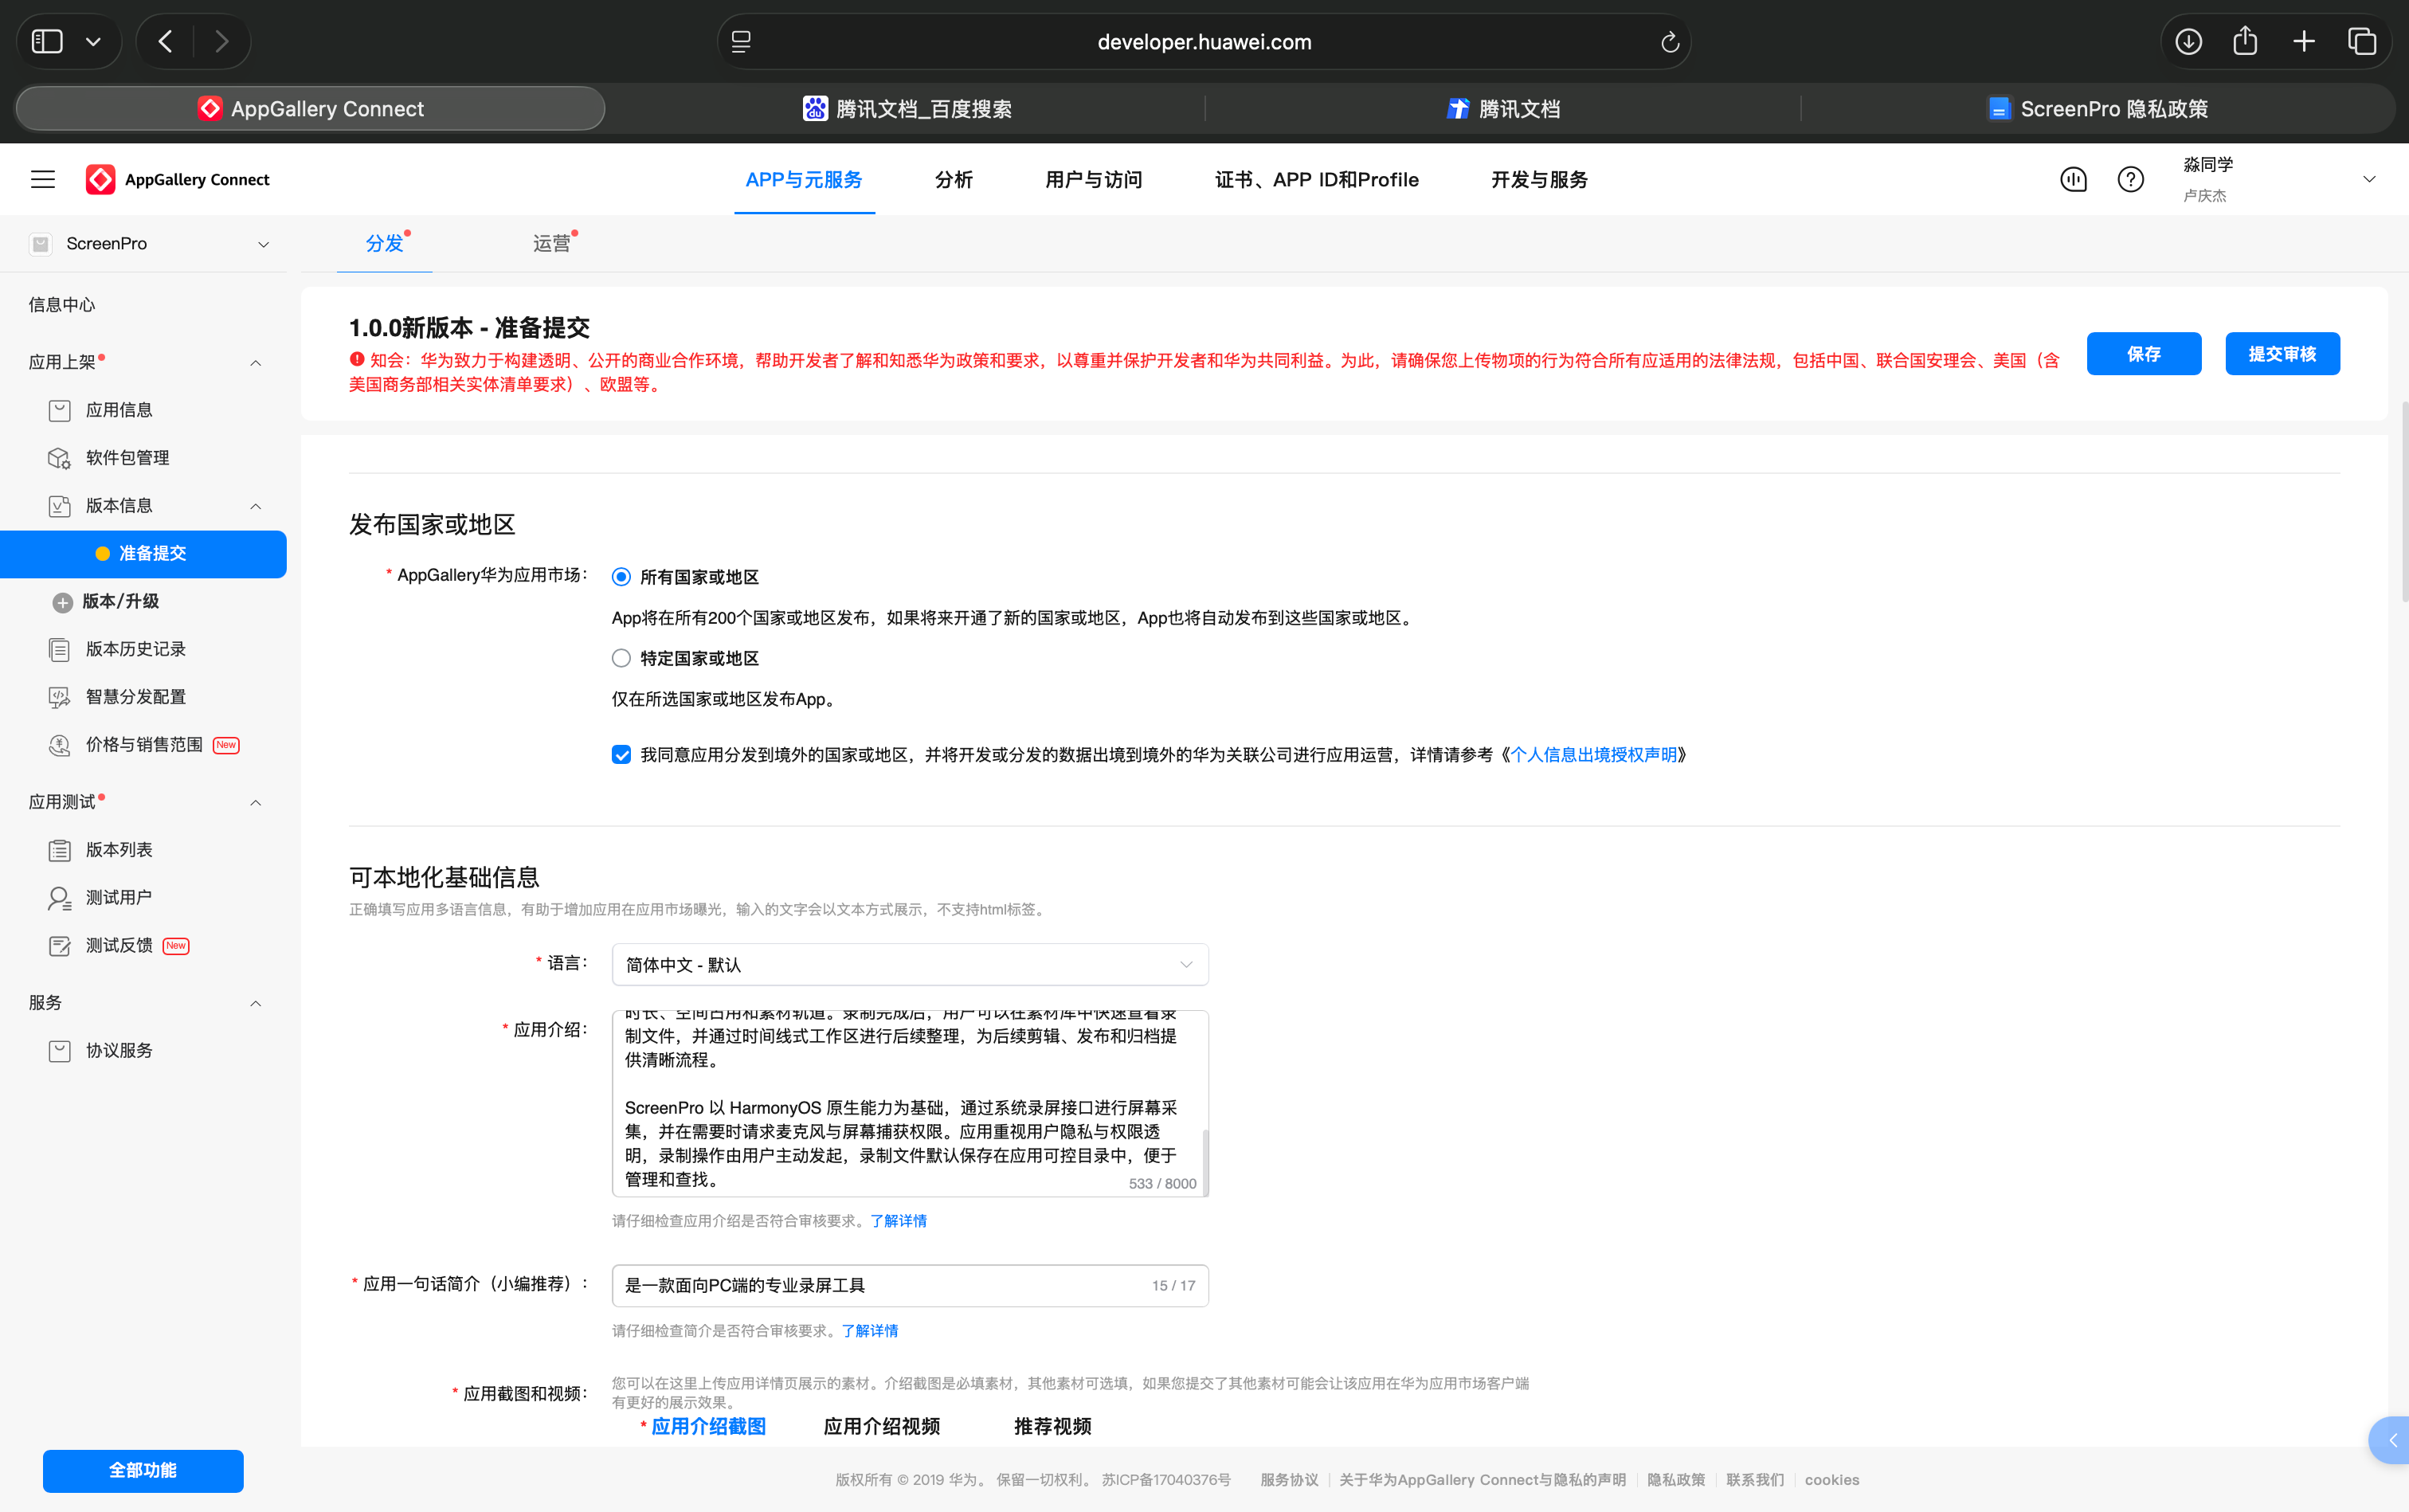
Task: Switch to the 腾讯文档 tab
Action: point(1503,108)
